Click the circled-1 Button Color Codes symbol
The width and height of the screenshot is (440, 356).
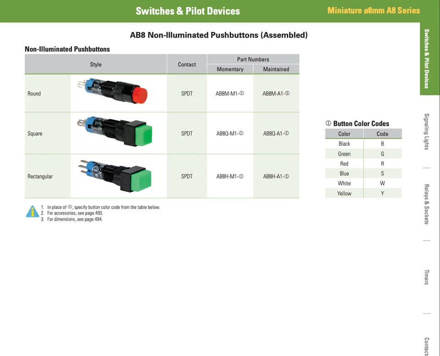pos(328,124)
